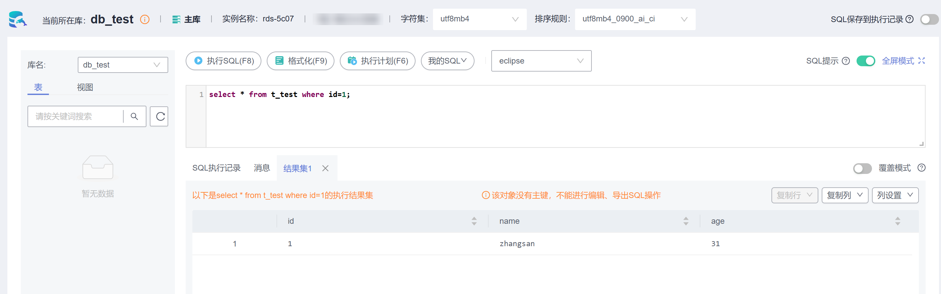The height and width of the screenshot is (294, 941).
Task: Open the SQL执行记录 tab
Action: [216, 168]
